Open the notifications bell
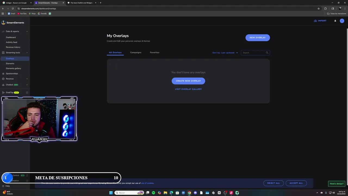Image resolution: width=348 pixels, height=196 pixels. click(335, 21)
